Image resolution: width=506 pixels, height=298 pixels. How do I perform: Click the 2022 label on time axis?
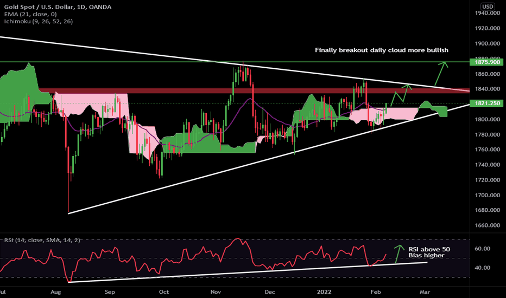[x=324, y=292]
